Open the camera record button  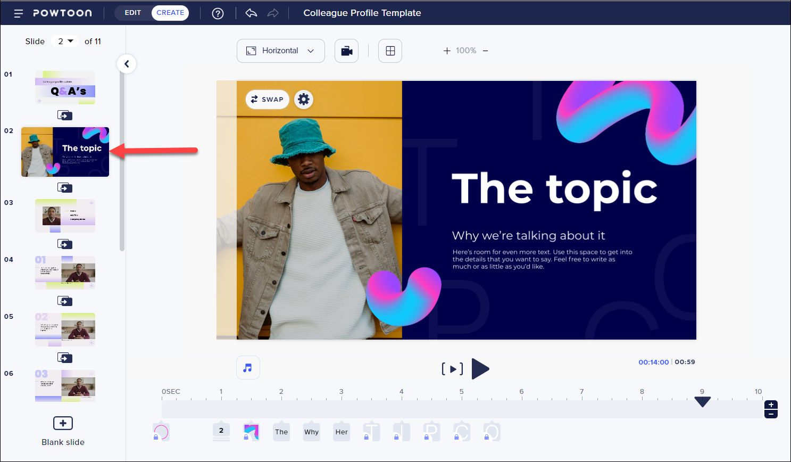coord(346,51)
